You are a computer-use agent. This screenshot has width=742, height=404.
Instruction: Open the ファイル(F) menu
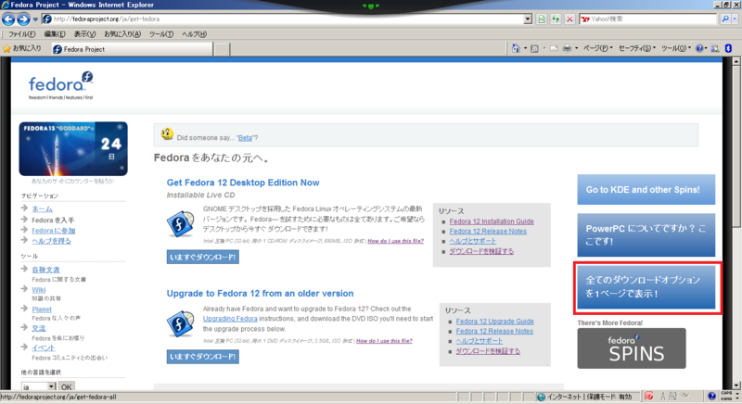(21, 34)
